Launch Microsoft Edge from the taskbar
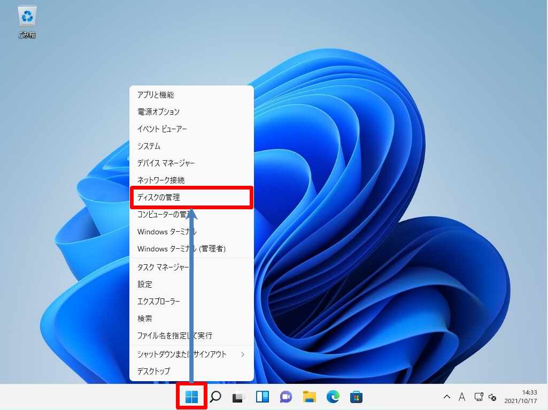 (x=333, y=397)
